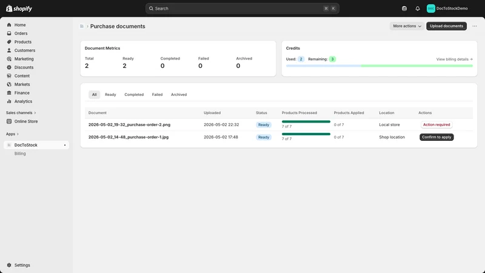This screenshot has width=485, height=273.
Task: Focus the Search field
Action: point(242,8)
